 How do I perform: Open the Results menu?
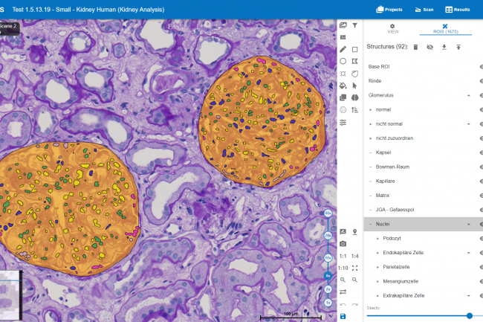coord(457,10)
